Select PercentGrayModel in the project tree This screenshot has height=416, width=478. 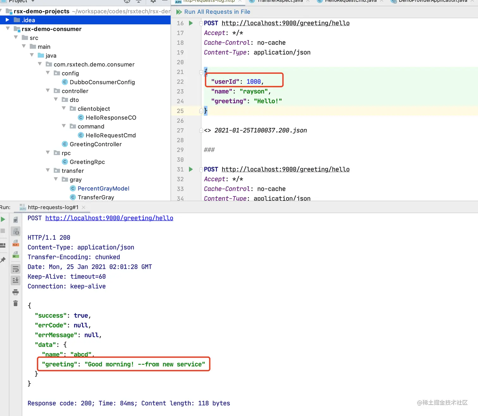(x=103, y=188)
